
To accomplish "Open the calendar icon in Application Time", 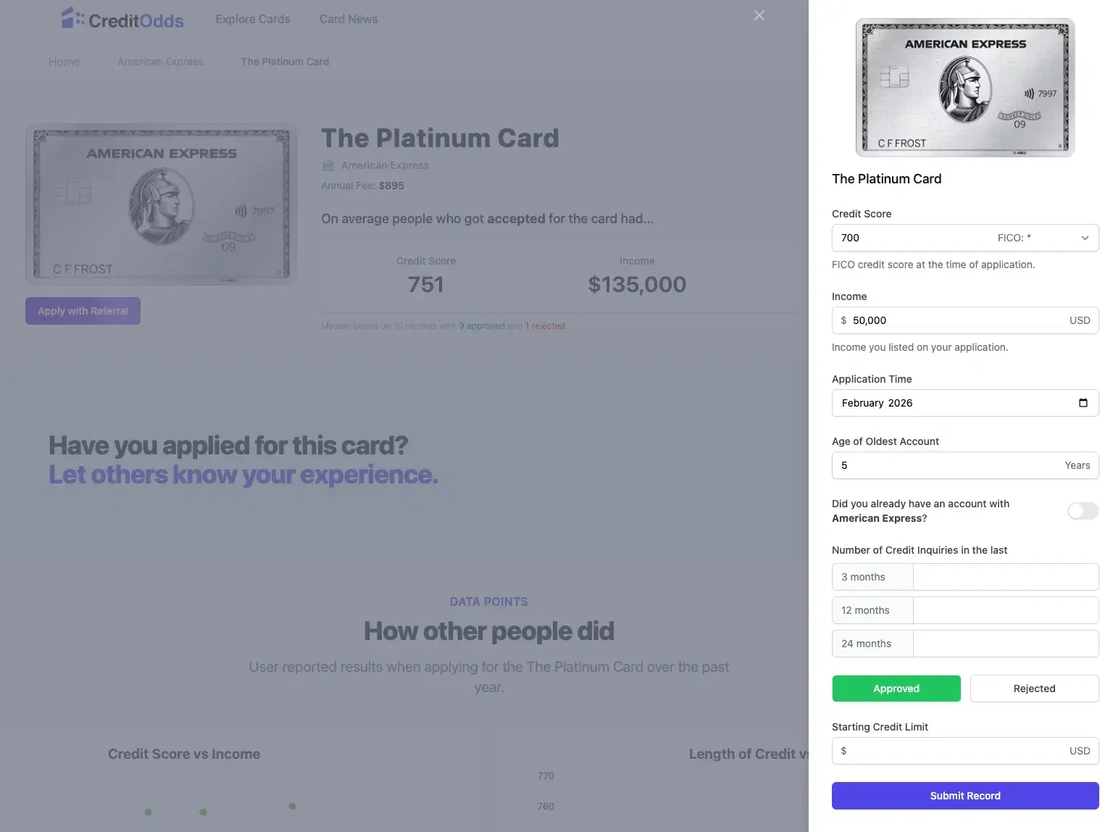I will (1083, 403).
